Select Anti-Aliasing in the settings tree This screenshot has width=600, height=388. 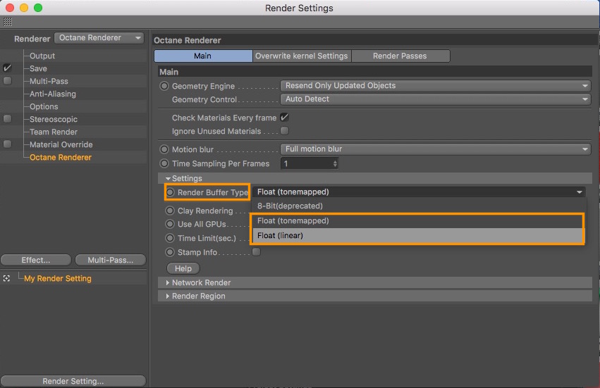(x=53, y=94)
